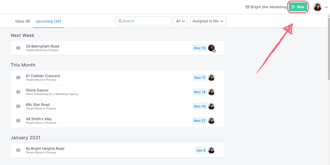The width and height of the screenshot is (330, 165).
Task: Open the All filter dropdown
Action: tap(180, 21)
